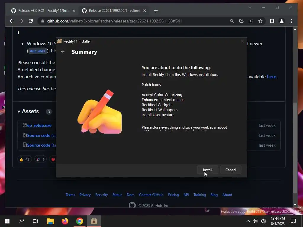Open the Training footer link
Viewport: 303px width, 227px height.
coord(200,195)
